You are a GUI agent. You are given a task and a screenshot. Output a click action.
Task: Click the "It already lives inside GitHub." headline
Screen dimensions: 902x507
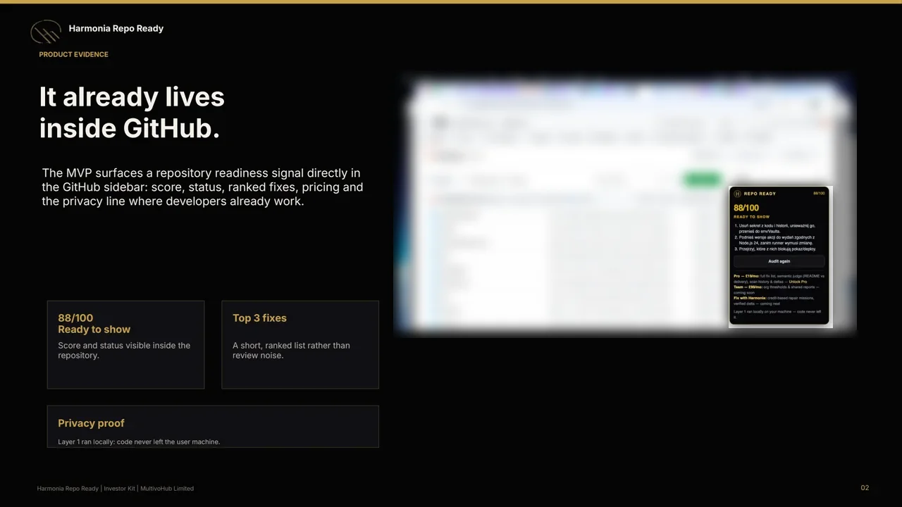coord(132,113)
